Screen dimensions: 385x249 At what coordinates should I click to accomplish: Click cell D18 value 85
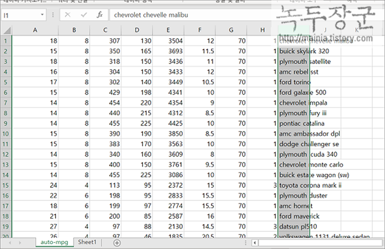[x=137, y=216]
